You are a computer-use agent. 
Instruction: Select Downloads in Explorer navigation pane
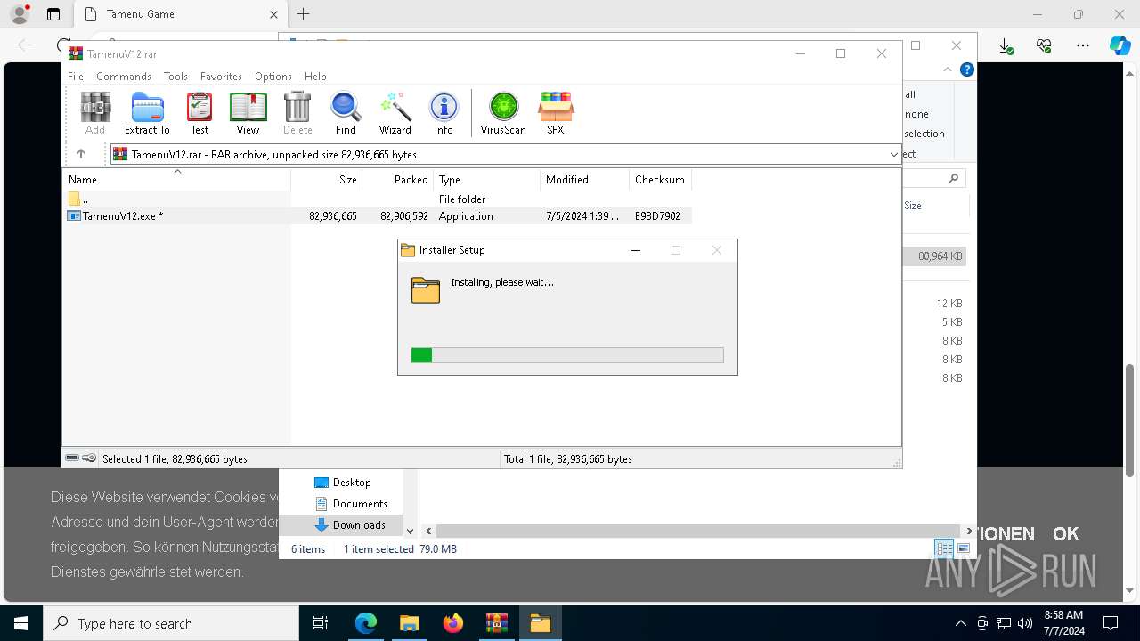(350, 525)
